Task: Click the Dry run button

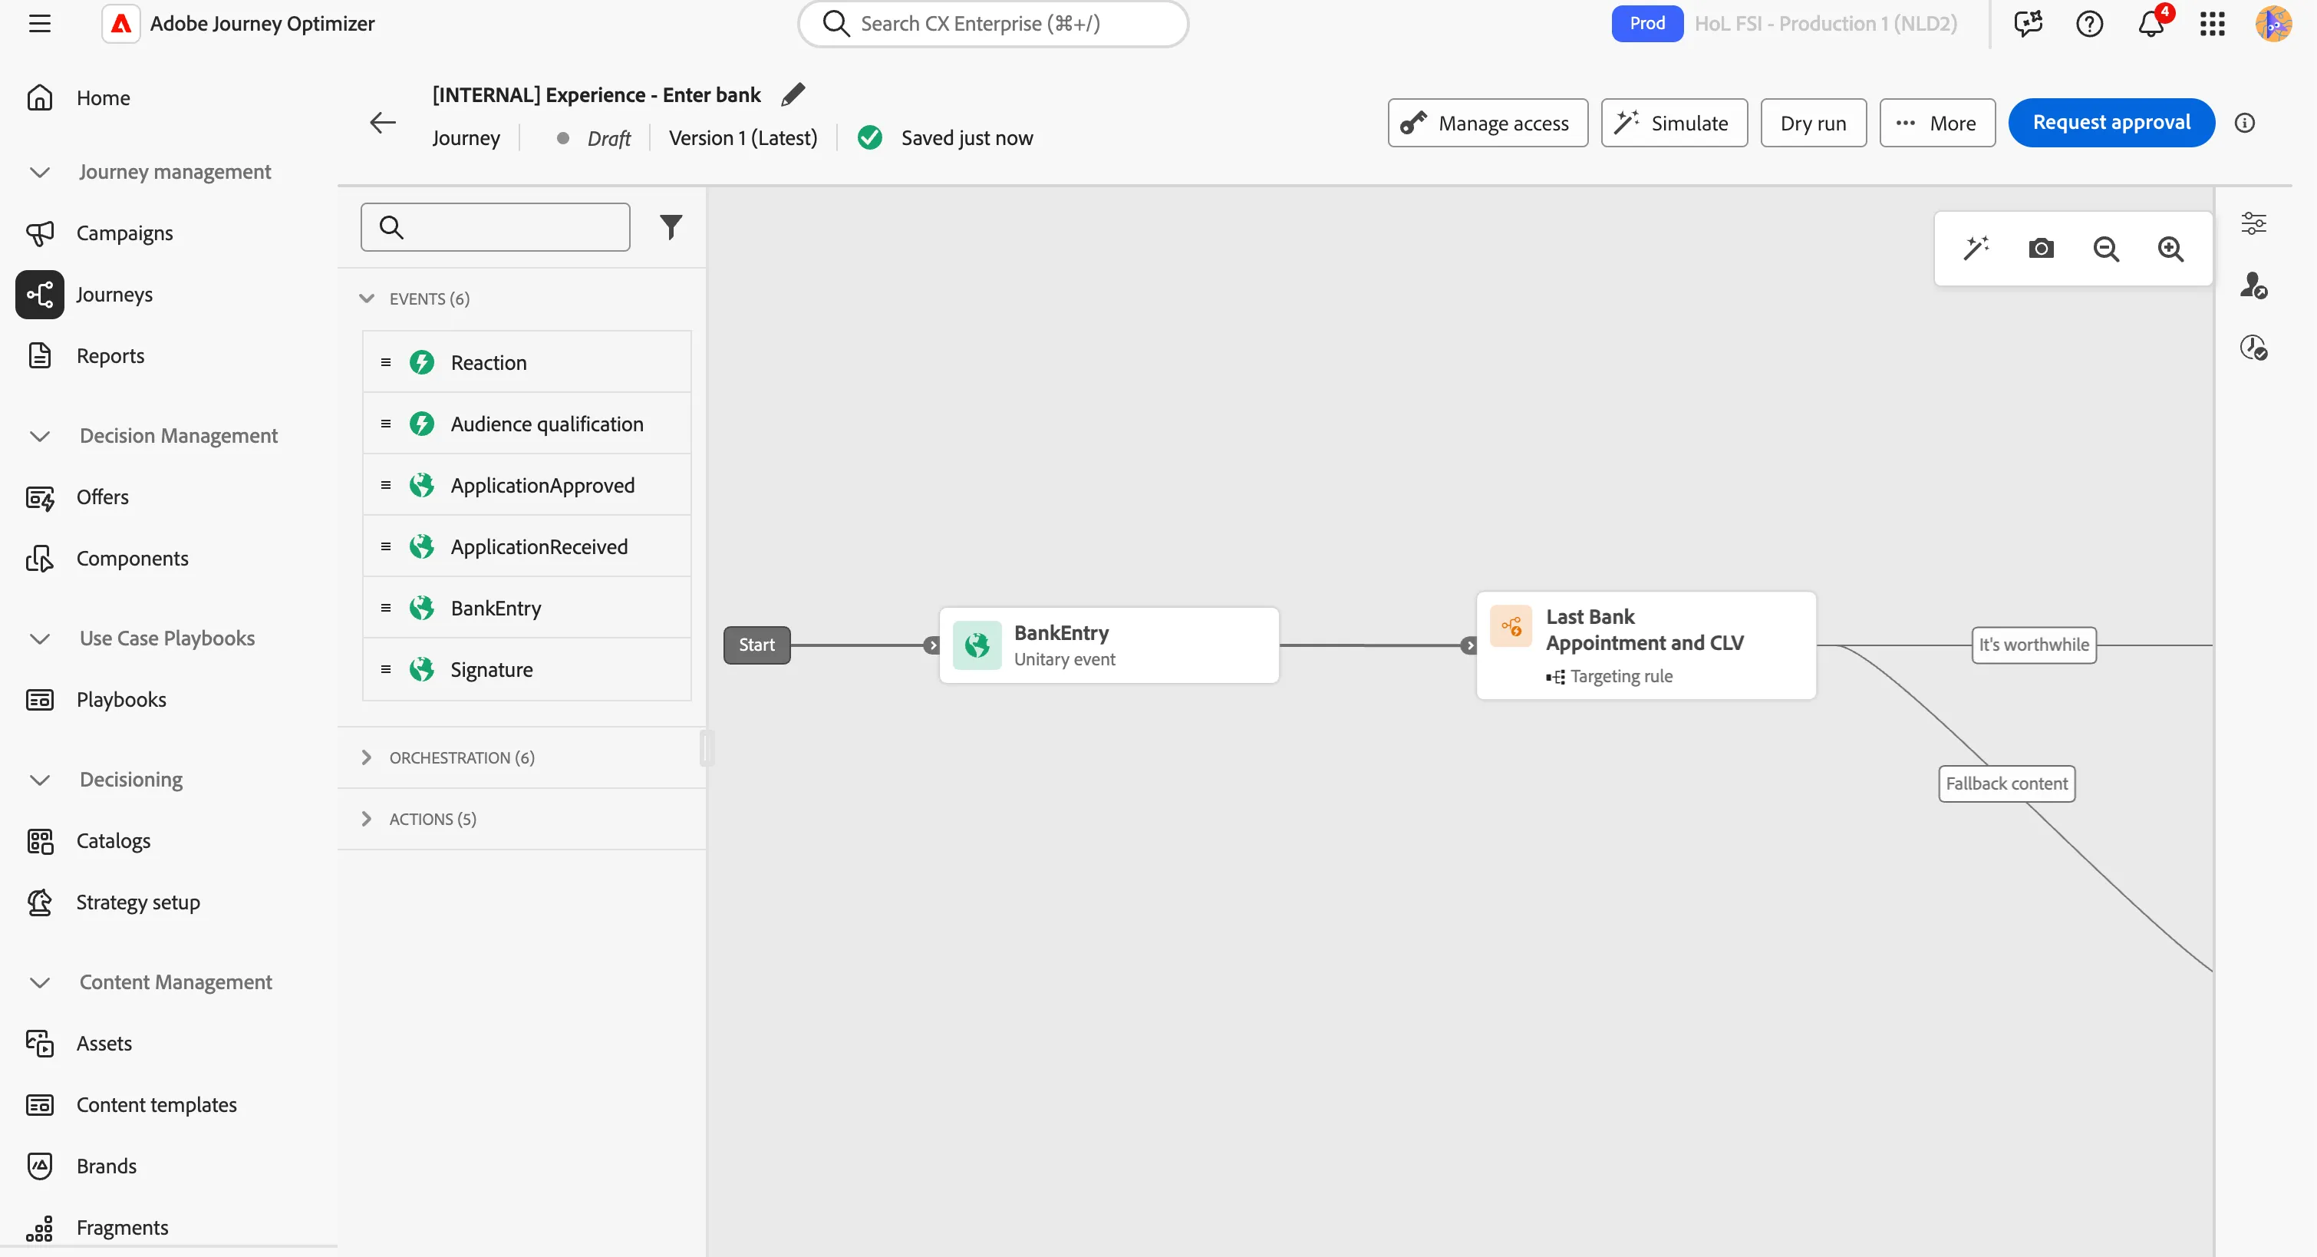Action: point(1812,122)
